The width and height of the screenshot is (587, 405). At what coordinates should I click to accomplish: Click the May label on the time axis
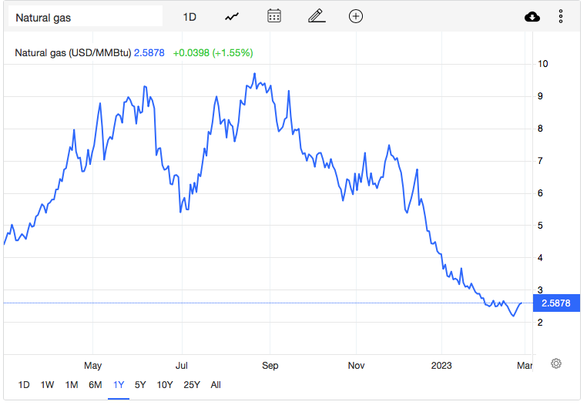[x=93, y=365]
